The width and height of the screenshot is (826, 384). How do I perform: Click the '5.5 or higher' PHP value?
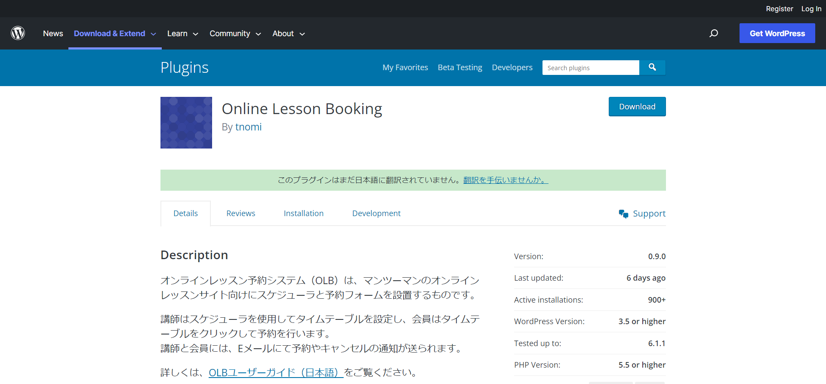click(x=642, y=365)
